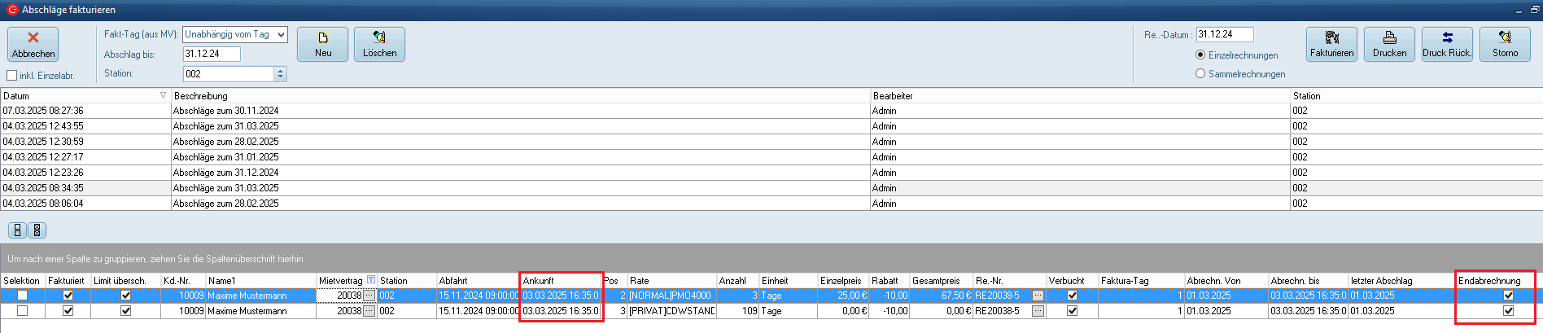
Task: Cancel the invoice with the Storno button
Action: point(1505,44)
